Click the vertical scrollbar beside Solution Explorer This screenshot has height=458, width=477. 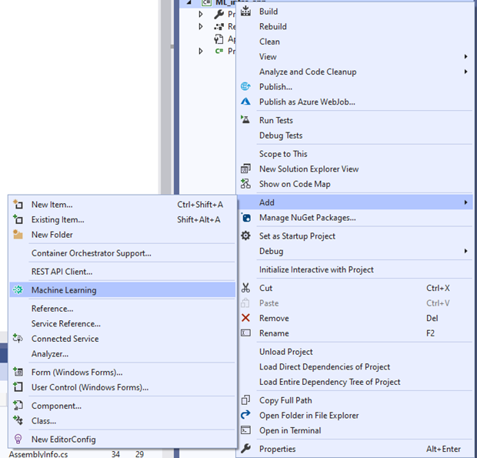coord(165,98)
